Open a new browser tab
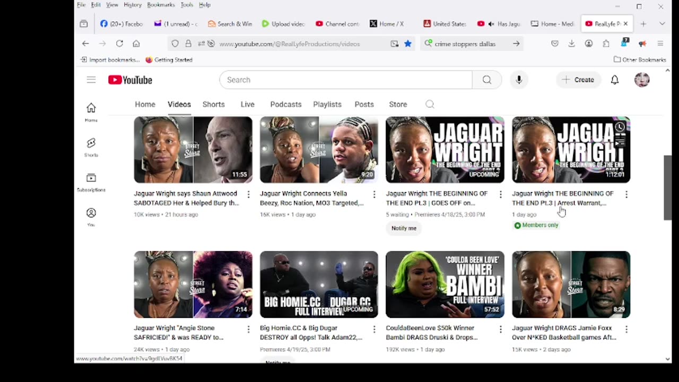The width and height of the screenshot is (679, 382). tap(643, 24)
